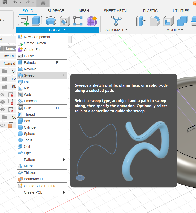Click the Create Form toolbar icon

pos(92,21)
